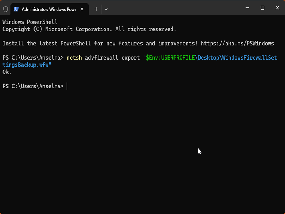Viewport: 285px width, 214px height.
Task: Click the Windows PowerShell header text
Action: click(30, 22)
